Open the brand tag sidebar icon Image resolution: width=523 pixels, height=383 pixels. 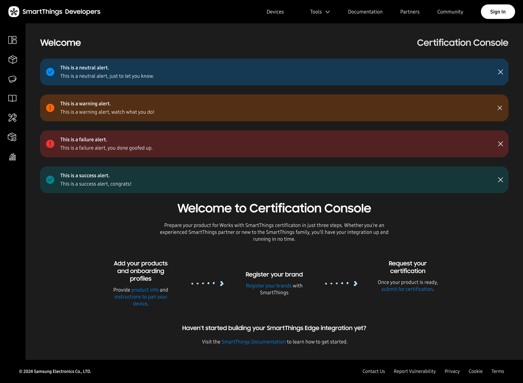[x=12, y=79]
